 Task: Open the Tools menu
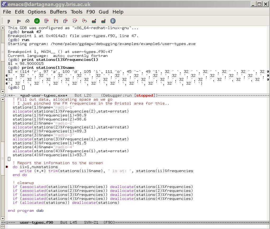(x=77, y=12)
